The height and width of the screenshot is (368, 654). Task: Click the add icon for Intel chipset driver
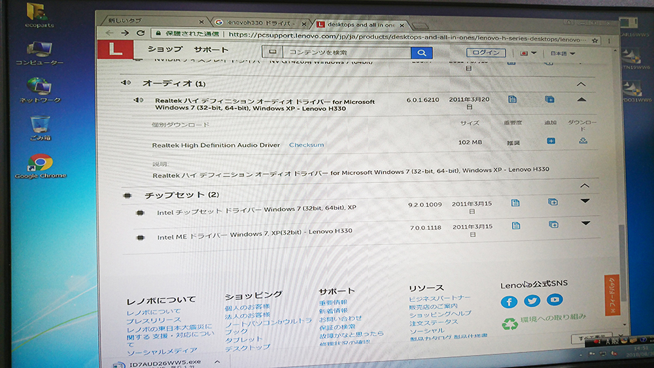point(553,203)
